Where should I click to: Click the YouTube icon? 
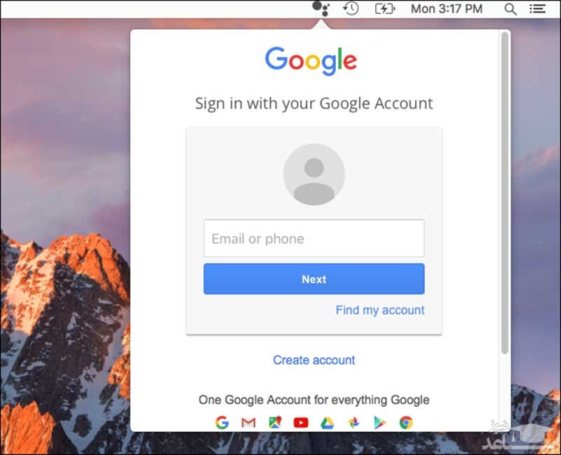[301, 423]
